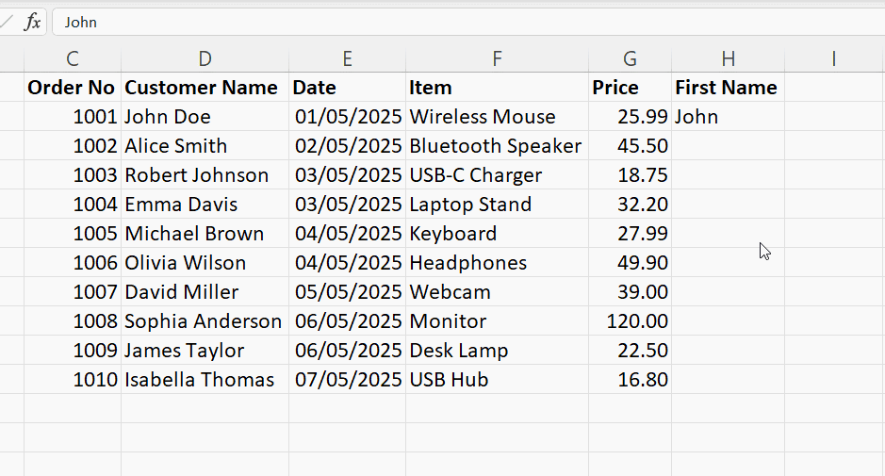This screenshot has width=885, height=476.
Task: Select column F header
Action: (x=497, y=58)
